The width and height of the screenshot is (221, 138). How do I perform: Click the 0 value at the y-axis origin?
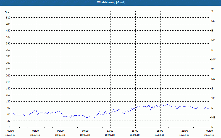click(x=9, y=127)
